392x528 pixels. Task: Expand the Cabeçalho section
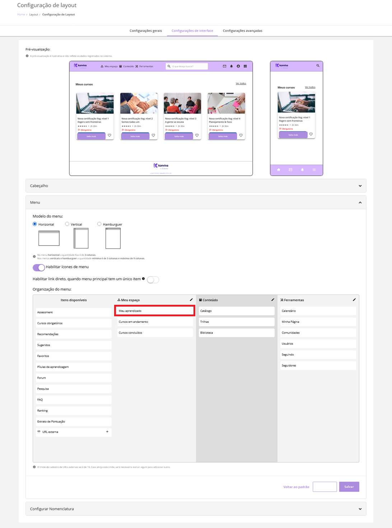click(360, 186)
